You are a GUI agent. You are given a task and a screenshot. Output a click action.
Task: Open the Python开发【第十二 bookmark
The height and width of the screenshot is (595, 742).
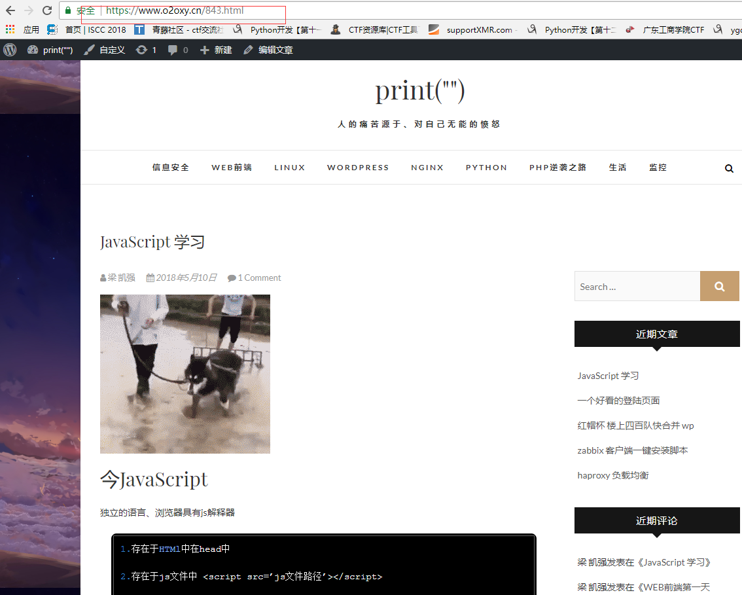tap(572, 30)
